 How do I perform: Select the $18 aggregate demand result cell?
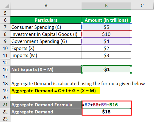106,112
